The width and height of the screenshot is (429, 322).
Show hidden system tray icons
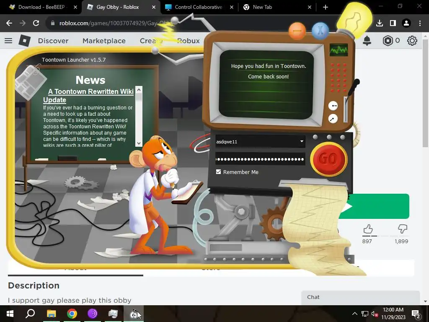coord(354,314)
